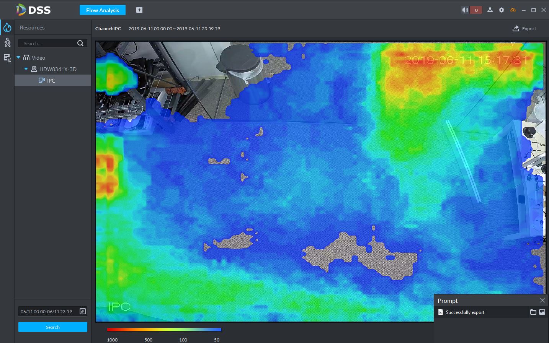Toggle the alarm sound speaker icon
This screenshot has height=343, width=549.
pos(465,10)
